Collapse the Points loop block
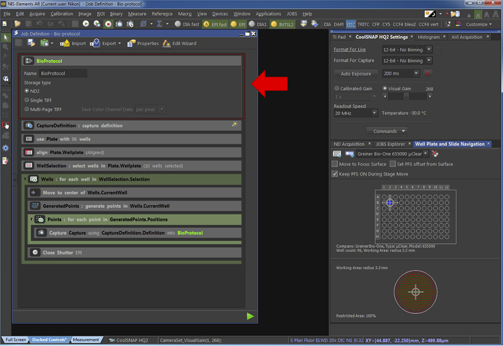 tap(31, 219)
